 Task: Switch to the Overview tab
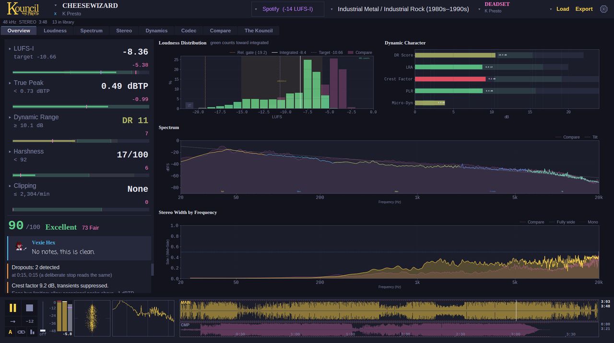[x=19, y=31]
